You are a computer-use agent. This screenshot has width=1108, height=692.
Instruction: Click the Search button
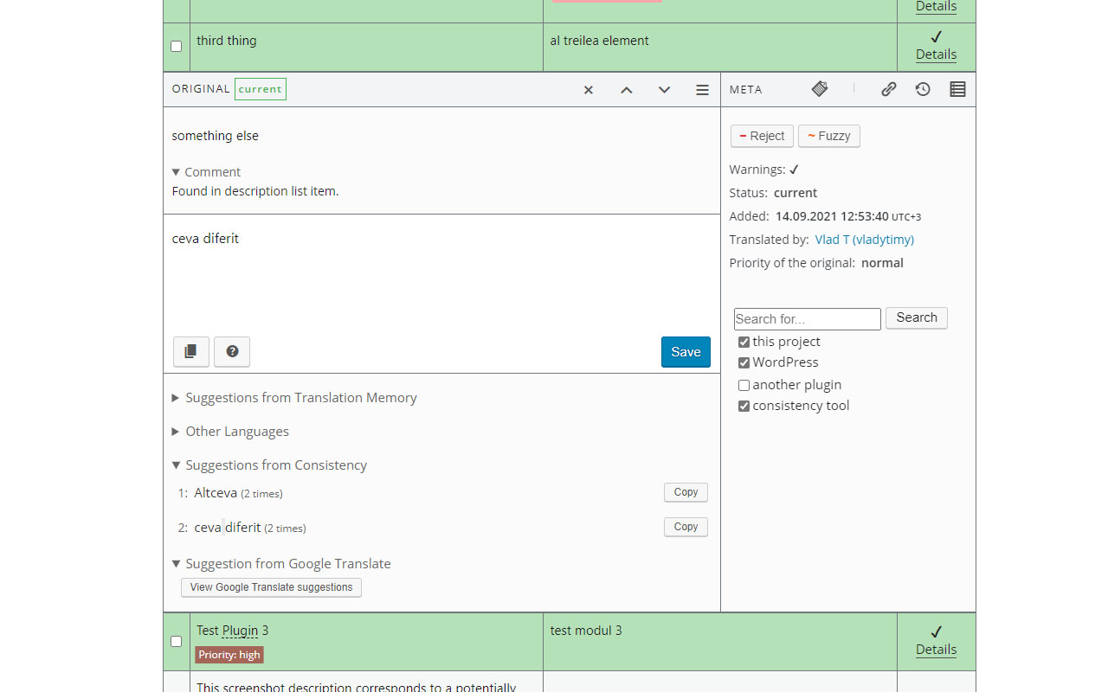pos(917,317)
